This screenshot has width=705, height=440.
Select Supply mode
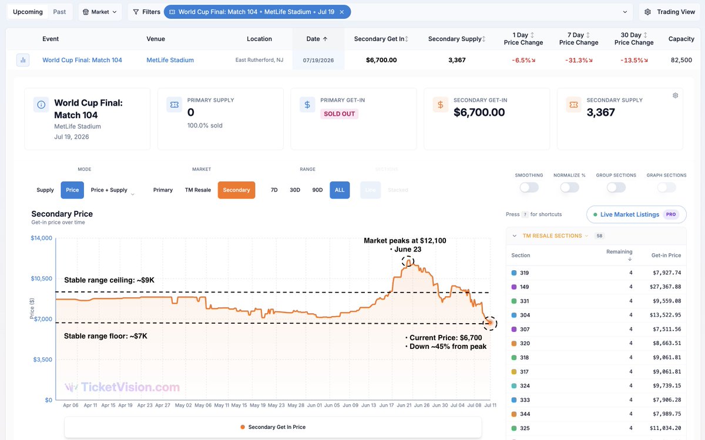(45, 190)
